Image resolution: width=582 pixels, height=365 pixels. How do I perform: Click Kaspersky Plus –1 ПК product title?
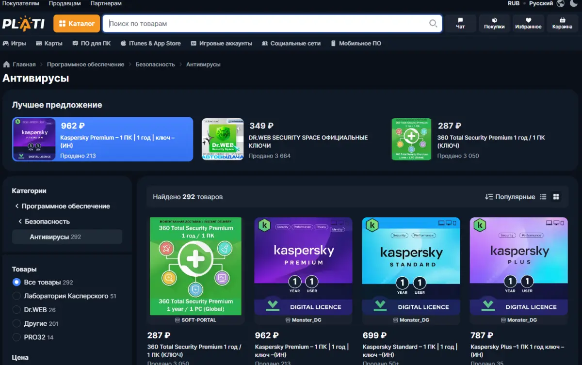click(x=517, y=350)
